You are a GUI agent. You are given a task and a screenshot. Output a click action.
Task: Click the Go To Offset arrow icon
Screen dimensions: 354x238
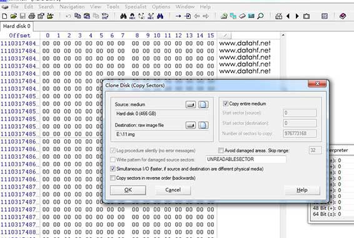click(x=178, y=16)
